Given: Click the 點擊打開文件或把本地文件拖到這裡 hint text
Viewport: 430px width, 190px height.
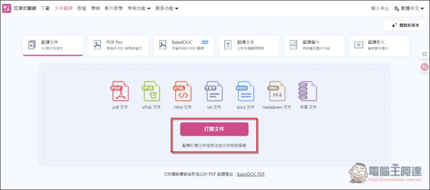Looking at the screenshot, I should (x=214, y=146).
